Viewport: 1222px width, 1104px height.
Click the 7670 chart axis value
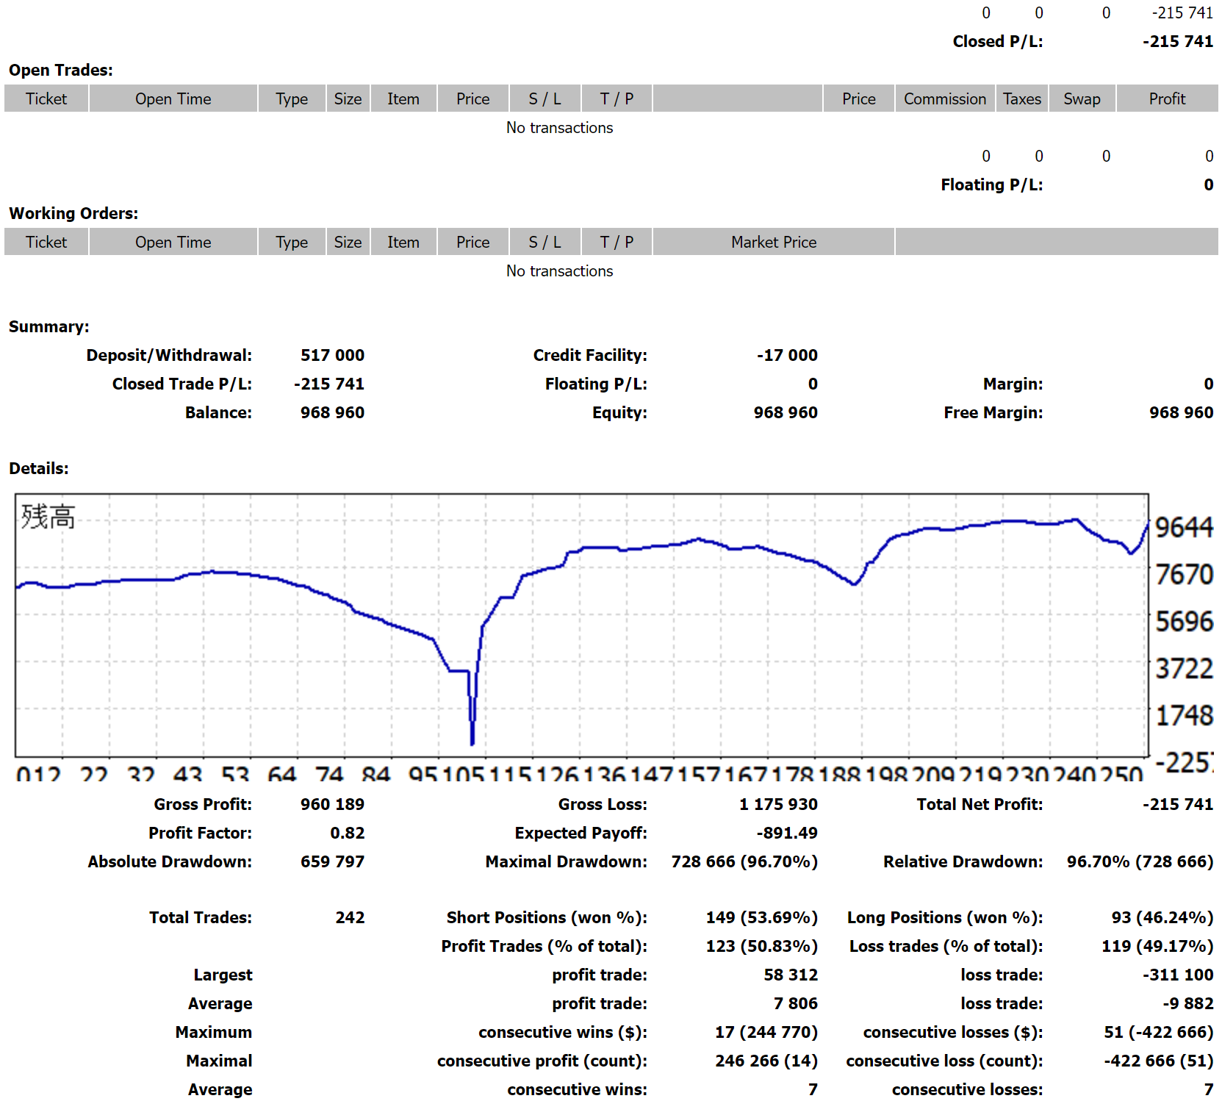[1184, 574]
